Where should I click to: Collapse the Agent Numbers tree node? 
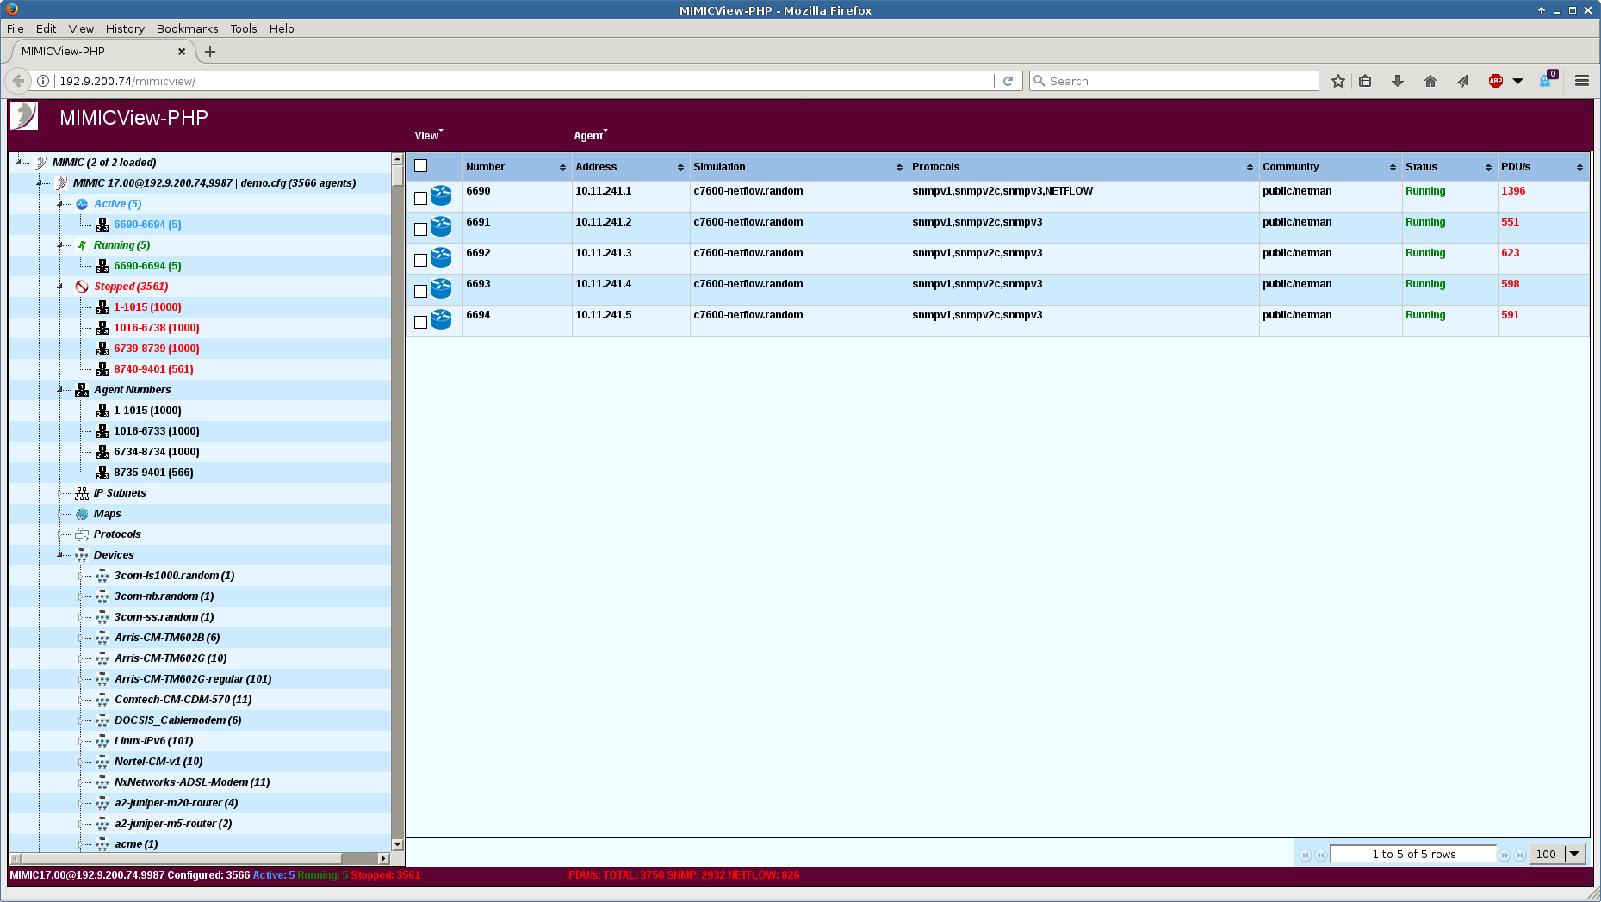point(60,390)
